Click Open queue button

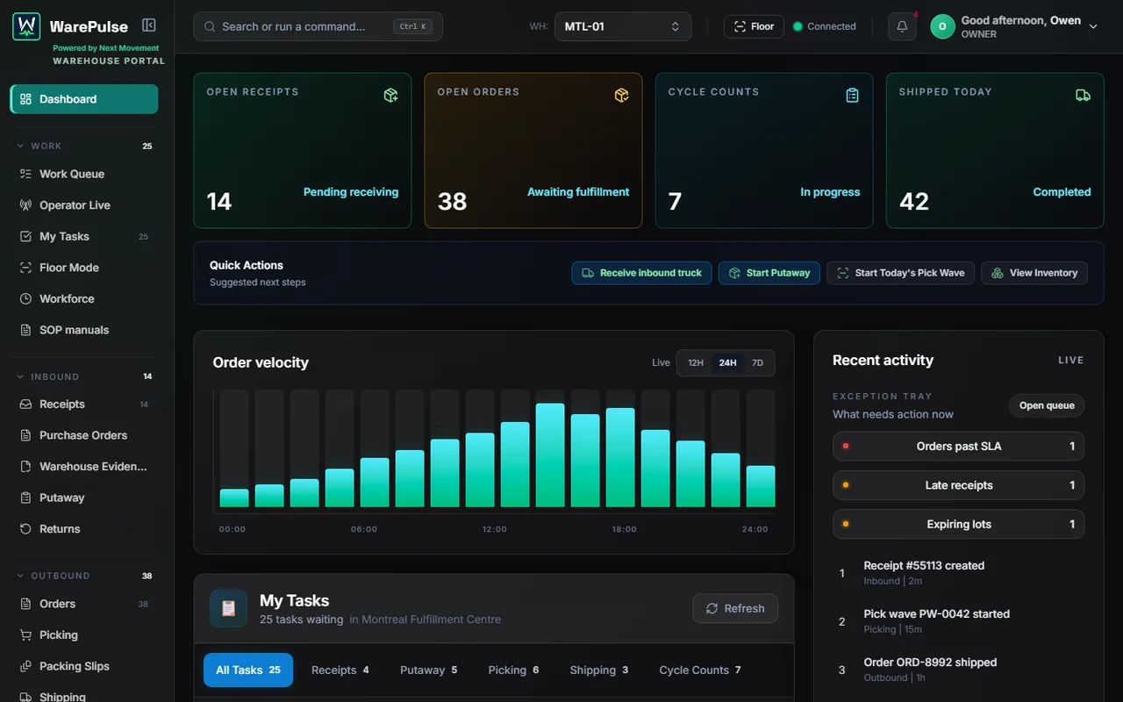click(x=1047, y=405)
